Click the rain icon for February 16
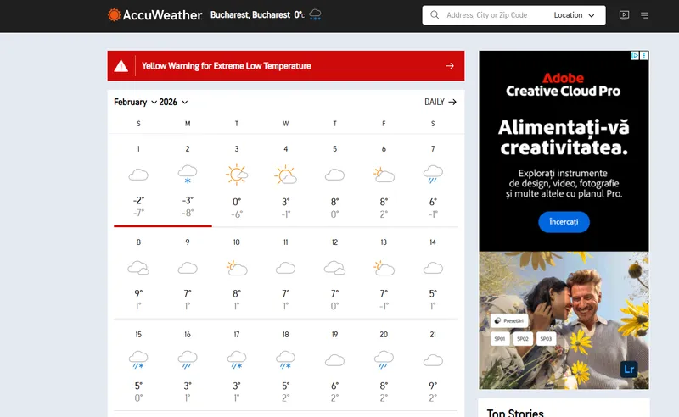The width and height of the screenshot is (679, 417). (188, 360)
